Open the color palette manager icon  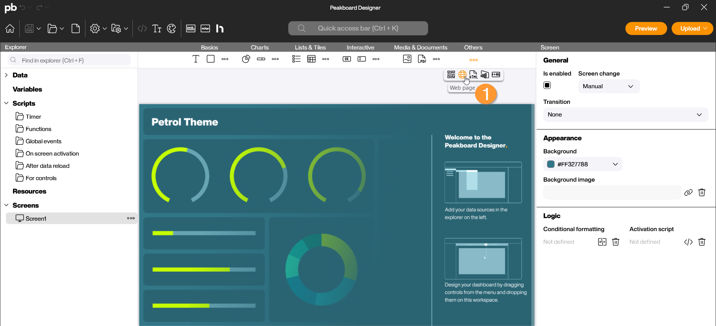pyautogui.click(x=171, y=29)
